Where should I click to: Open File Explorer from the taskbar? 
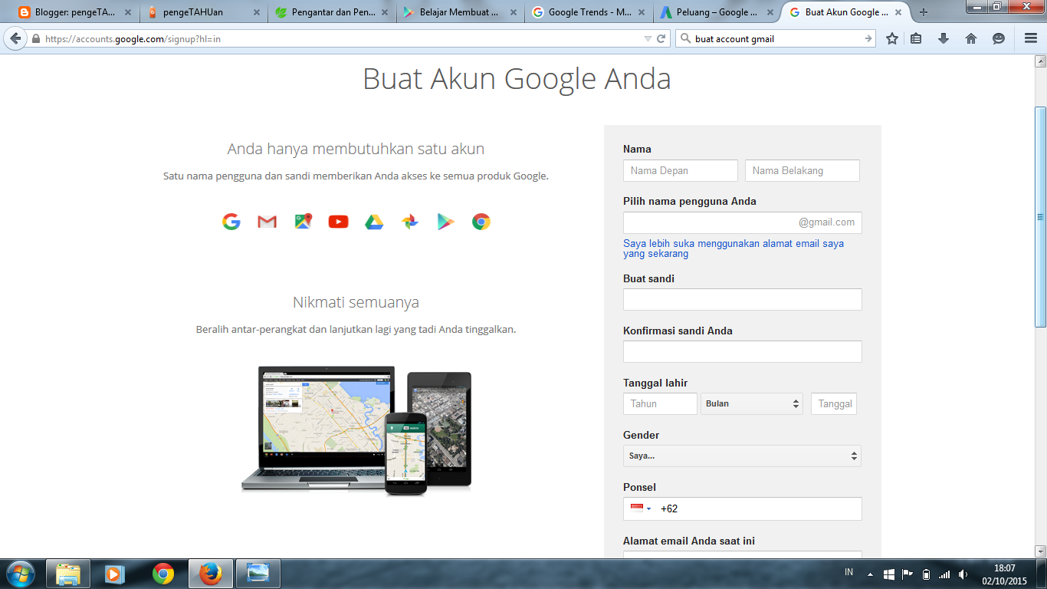click(x=68, y=574)
